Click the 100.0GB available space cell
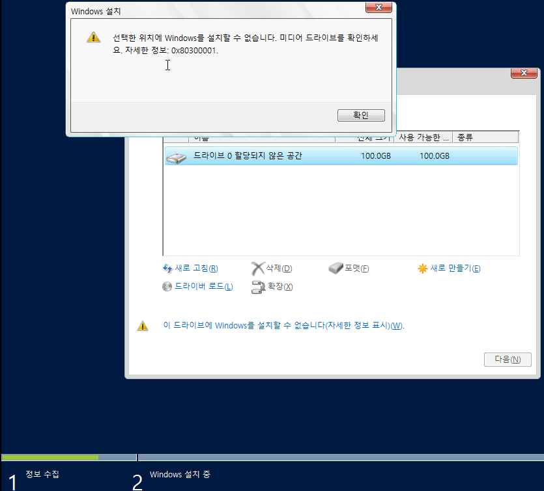This screenshot has height=491, width=544. pos(435,156)
